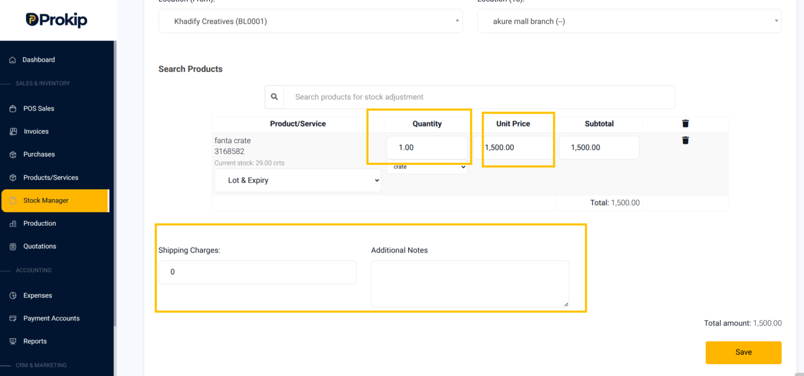Click the CRM & MARKETING section label
Screen dimensions: 804x376
(41, 365)
